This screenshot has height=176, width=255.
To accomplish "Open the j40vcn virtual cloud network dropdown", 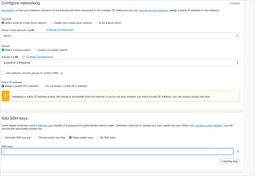I will click(121, 36).
